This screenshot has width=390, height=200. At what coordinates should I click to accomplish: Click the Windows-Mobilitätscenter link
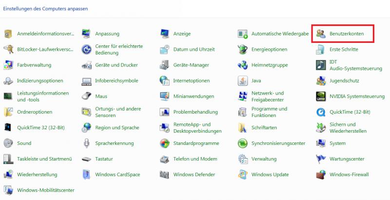click(46, 190)
